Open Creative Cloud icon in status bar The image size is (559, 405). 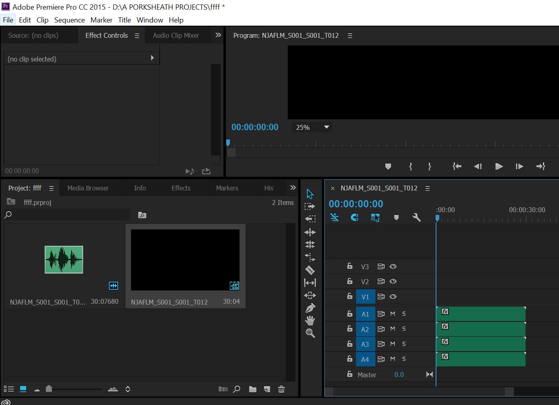(x=6, y=402)
